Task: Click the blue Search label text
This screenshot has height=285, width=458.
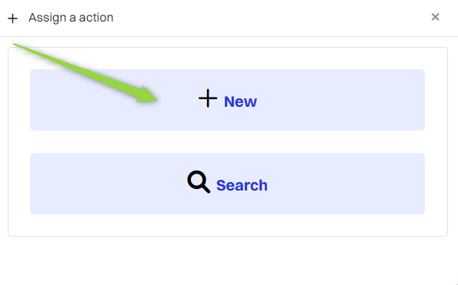Action: 242,185
